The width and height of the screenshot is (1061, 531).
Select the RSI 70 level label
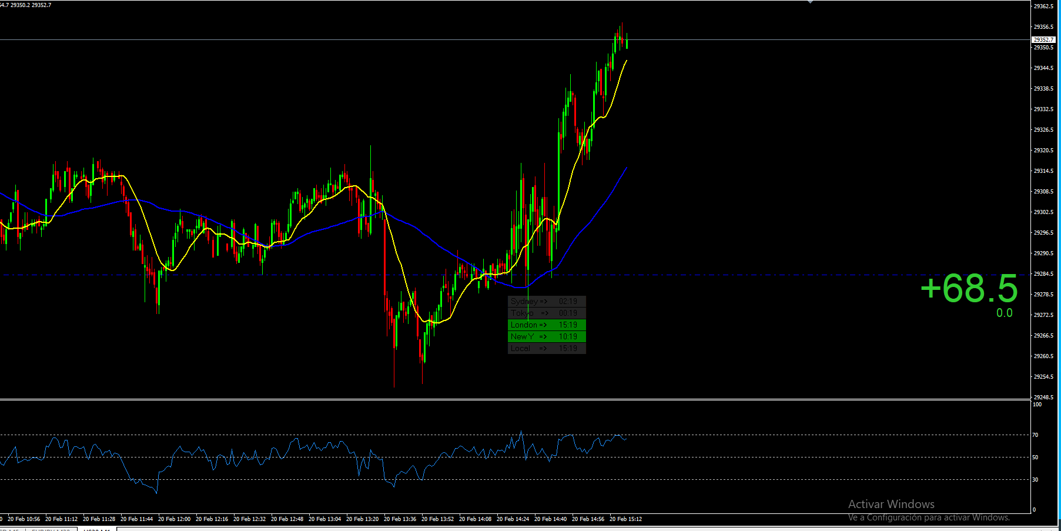(1035, 435)
